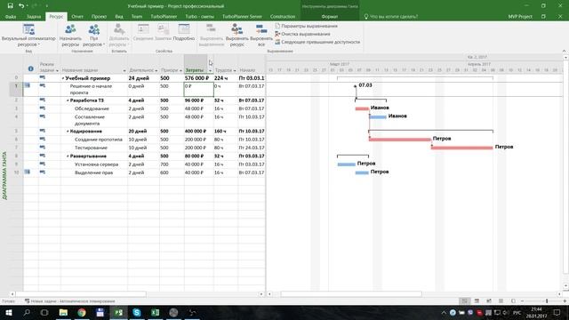Collapse the Развертывание summary task
This screenshot has height=320, width=569.
pyautogui.click(x=68, y=156)
